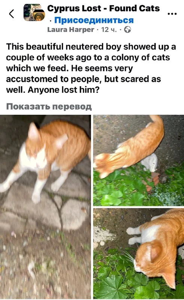The height and width of the screenshot is (300, 184).
Task: Open the post timestamp 12 ч.
Action: pos(109,30)
